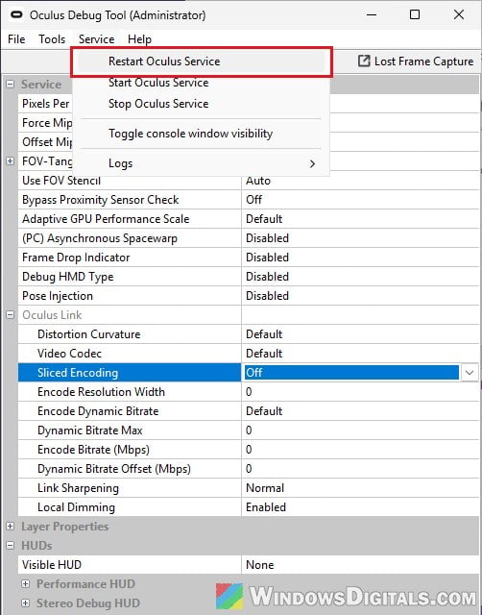Open Lost Frame Capture tool

pos(416,61)
